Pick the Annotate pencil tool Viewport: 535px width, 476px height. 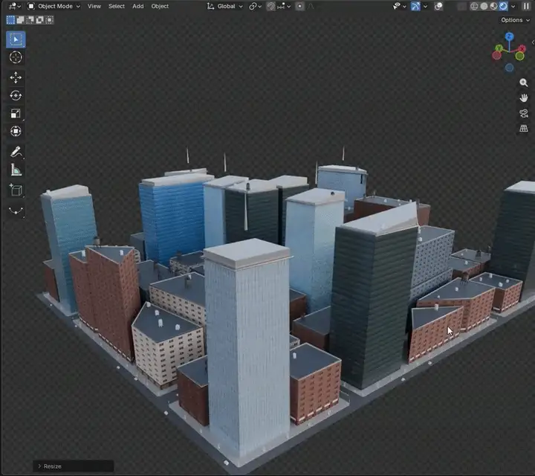[x=16, y=152]
